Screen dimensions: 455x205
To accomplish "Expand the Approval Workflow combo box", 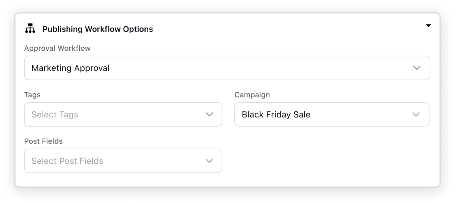I will (227, 68).
